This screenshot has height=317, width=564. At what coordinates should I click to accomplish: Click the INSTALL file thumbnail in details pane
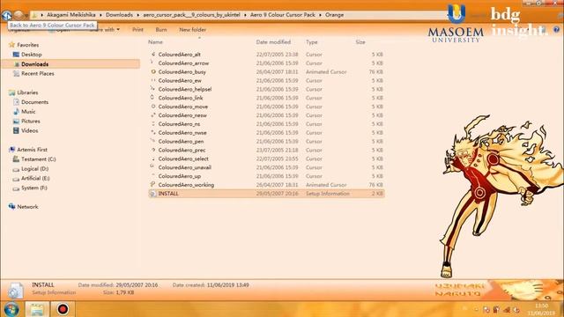point(16,290)
